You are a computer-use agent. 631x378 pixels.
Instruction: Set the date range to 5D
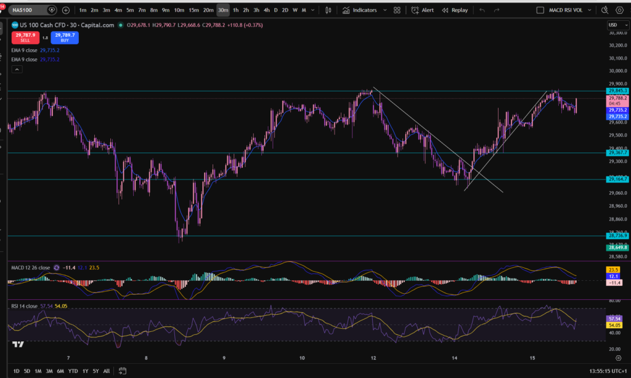(x=27, y=371)
